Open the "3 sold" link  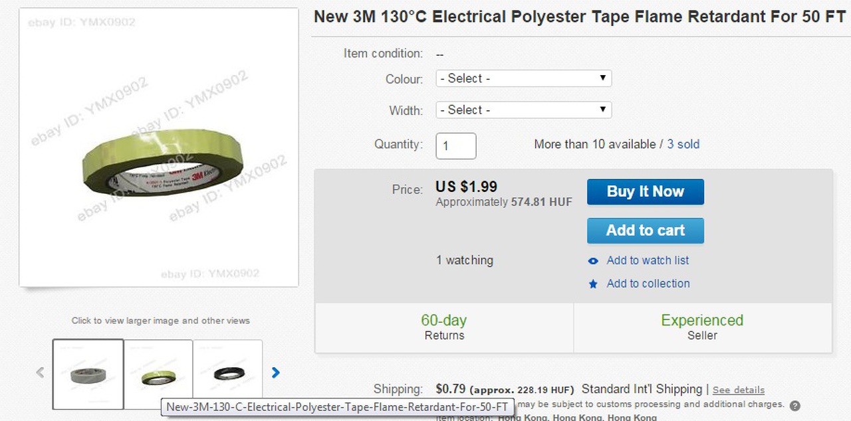point(683,144)
